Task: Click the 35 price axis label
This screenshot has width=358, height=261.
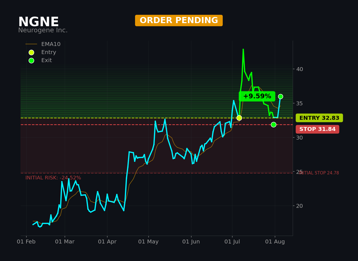Action: [x=300, y=103]
